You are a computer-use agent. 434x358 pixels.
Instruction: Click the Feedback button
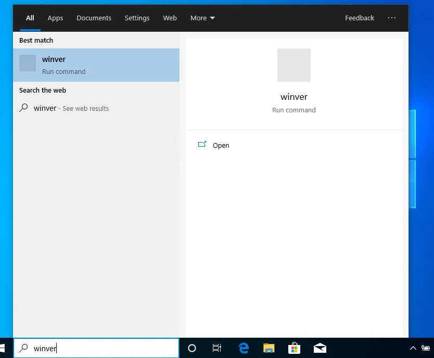tap(359, 18)
